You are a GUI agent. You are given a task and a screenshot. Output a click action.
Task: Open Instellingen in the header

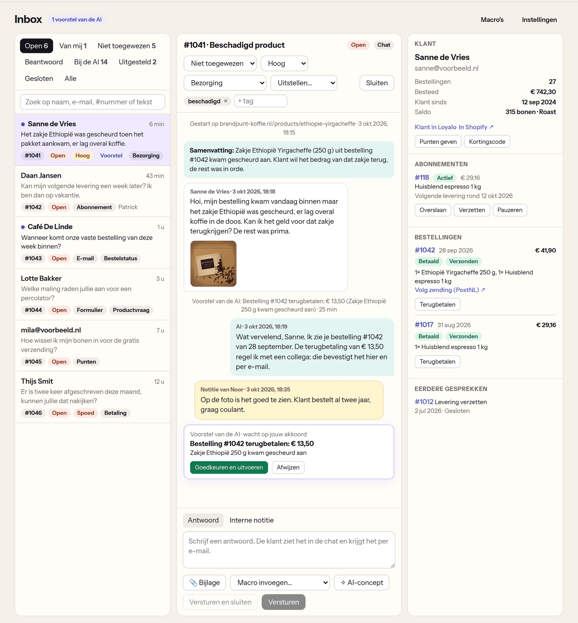coord(539,20)
